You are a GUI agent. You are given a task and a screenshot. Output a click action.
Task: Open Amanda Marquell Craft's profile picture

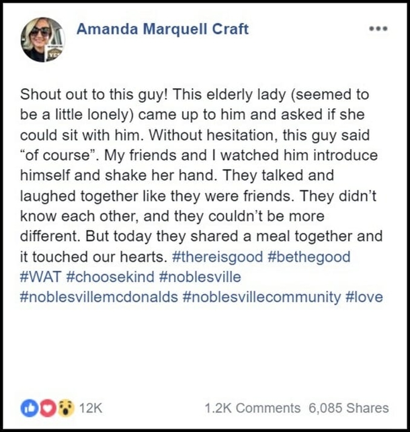(43, 39)
